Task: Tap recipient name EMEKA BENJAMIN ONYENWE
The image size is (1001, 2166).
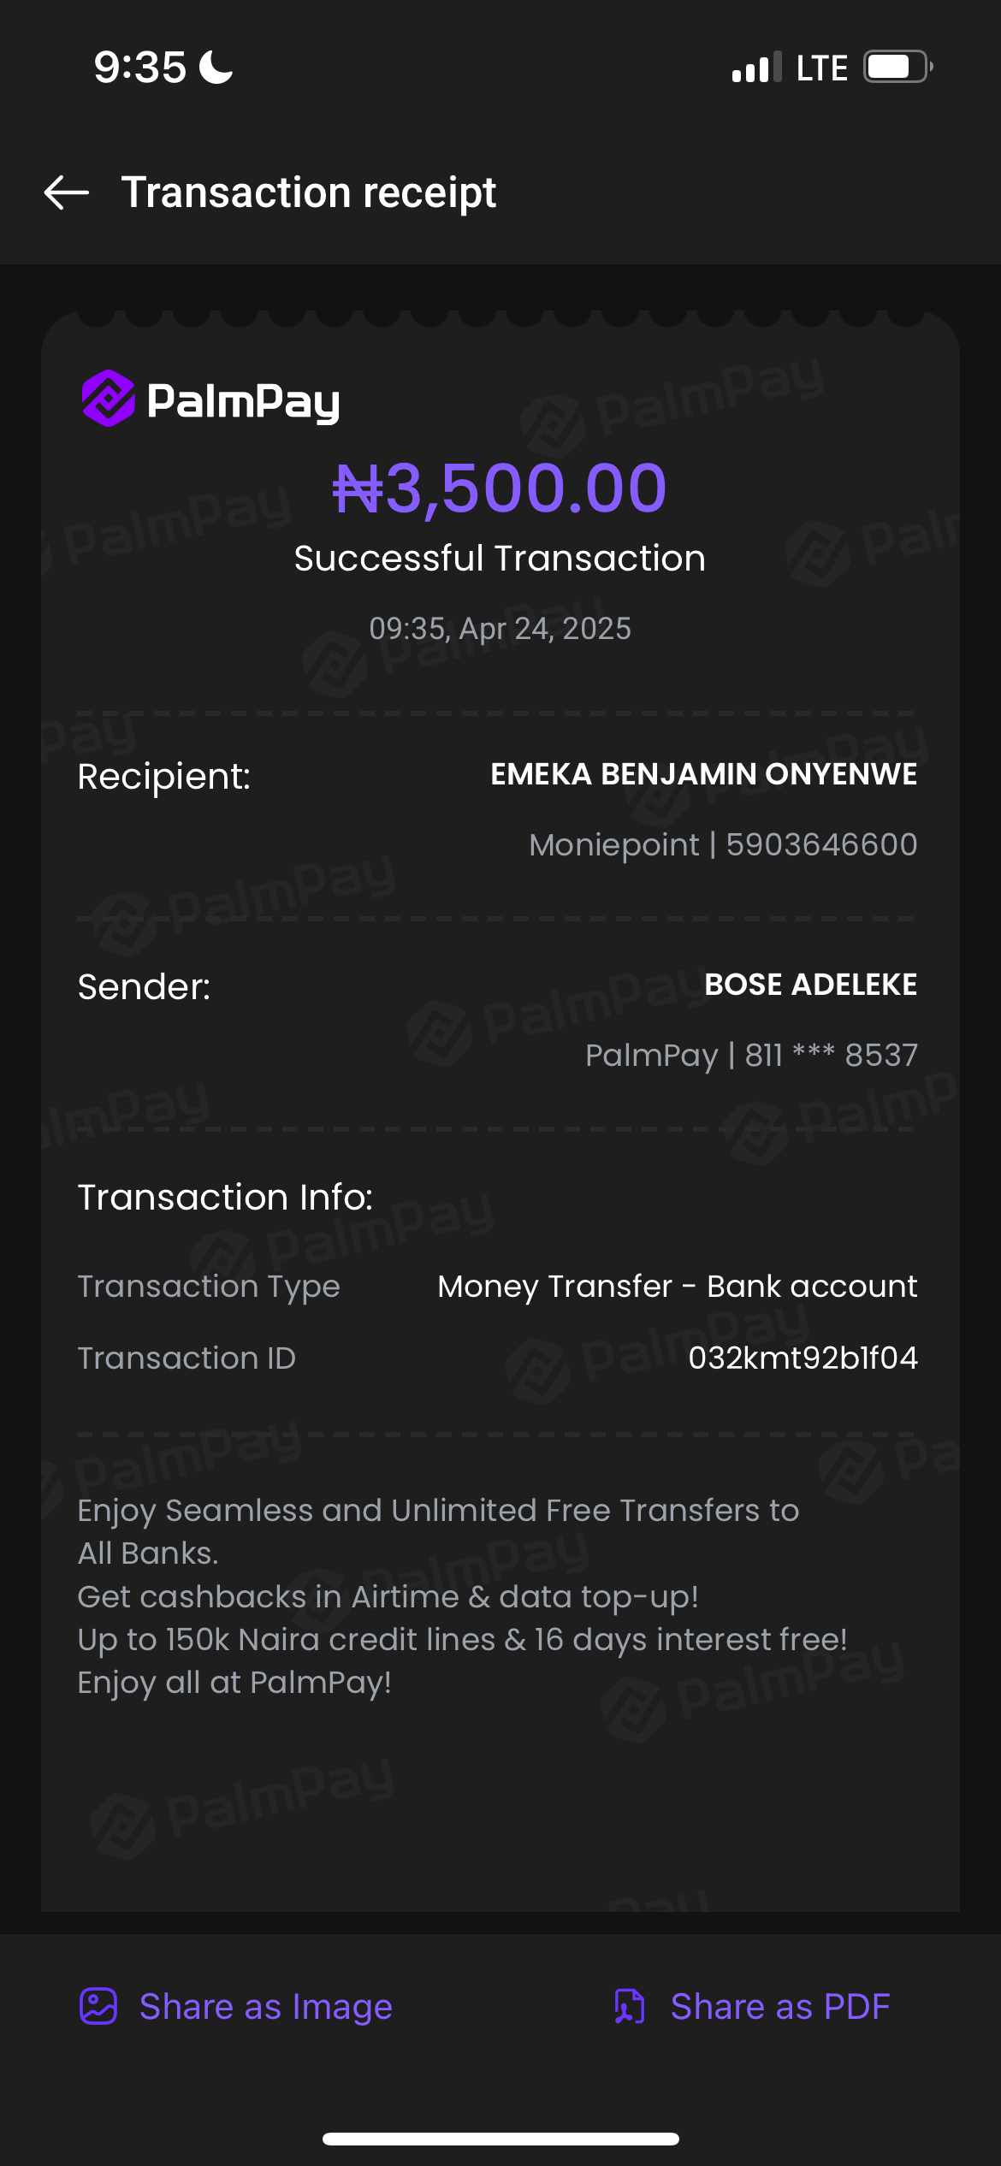Action: pos(703,774)
